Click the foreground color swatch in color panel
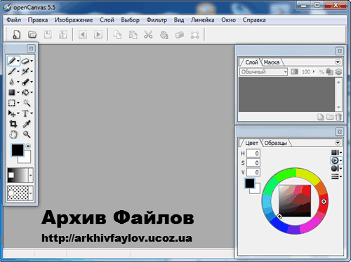This screenshot has height=262, width=351. (249, 184)
